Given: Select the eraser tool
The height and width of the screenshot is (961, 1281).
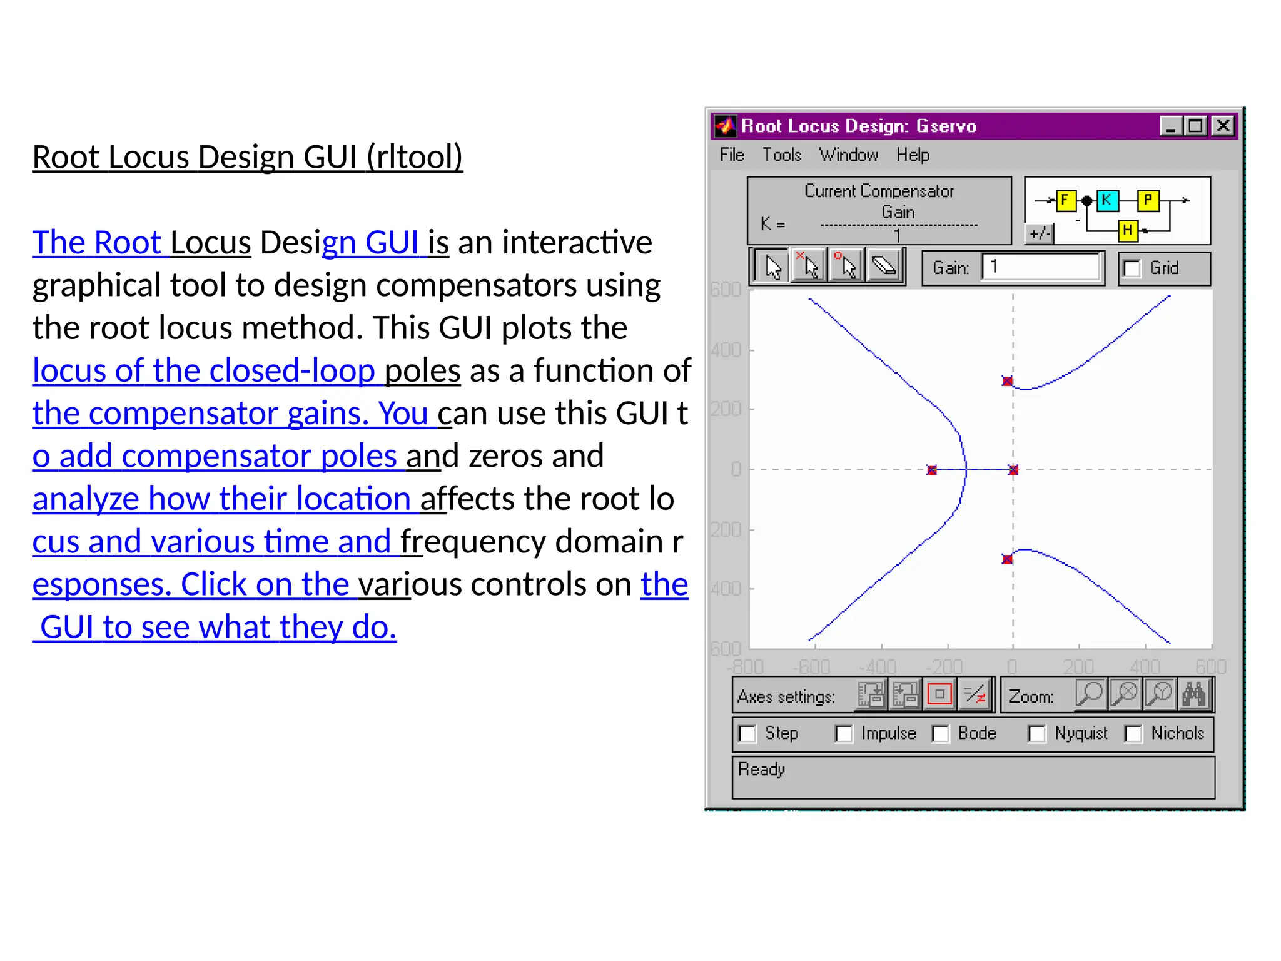Looking at the screenshot, I should tap(884, 267).
